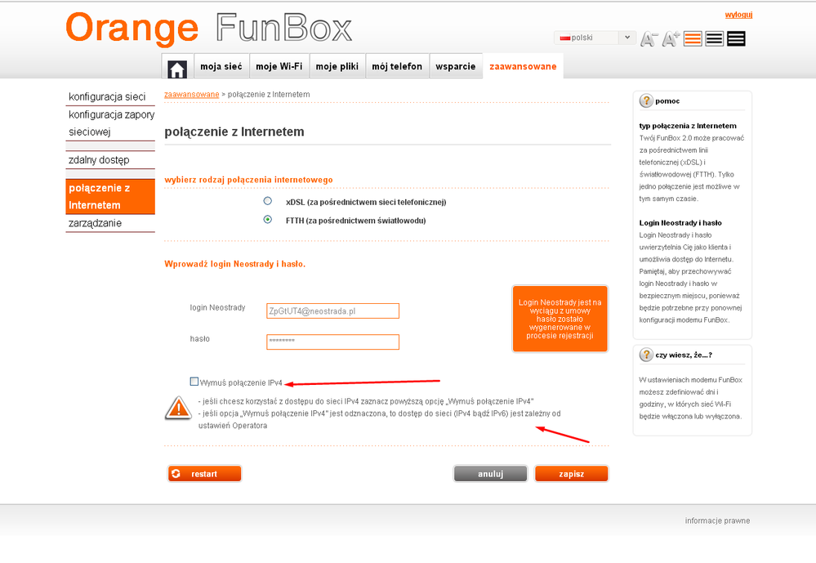
Task: Click the 'połączenie z Internetem' page heading
Action: 234,132
